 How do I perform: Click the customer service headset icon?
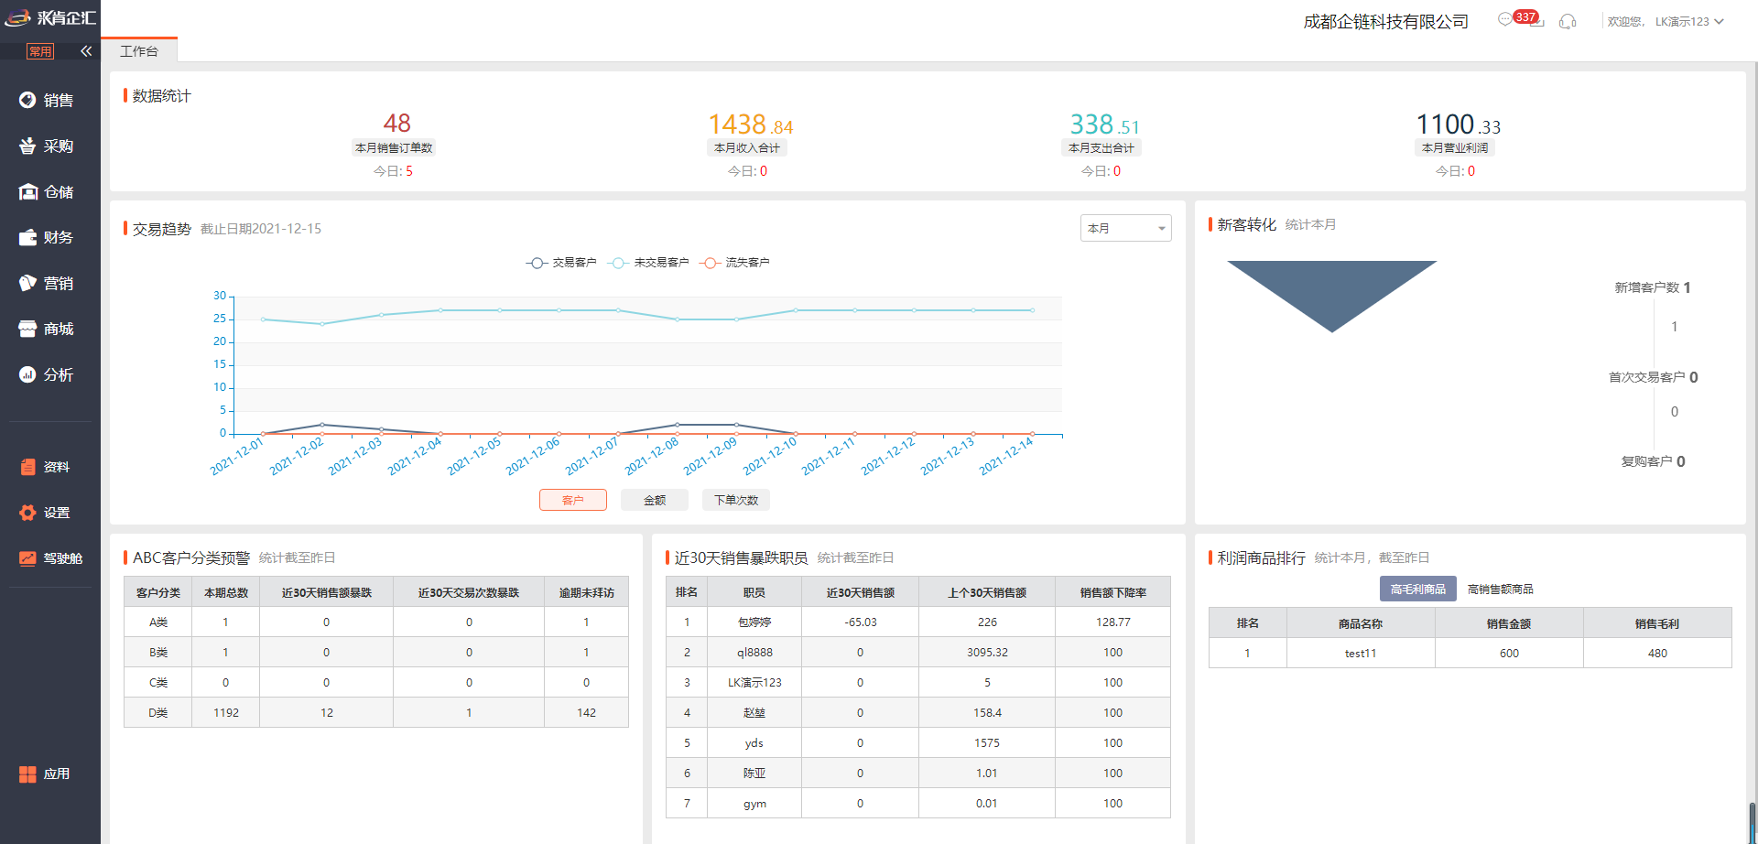click(1568, 21)
